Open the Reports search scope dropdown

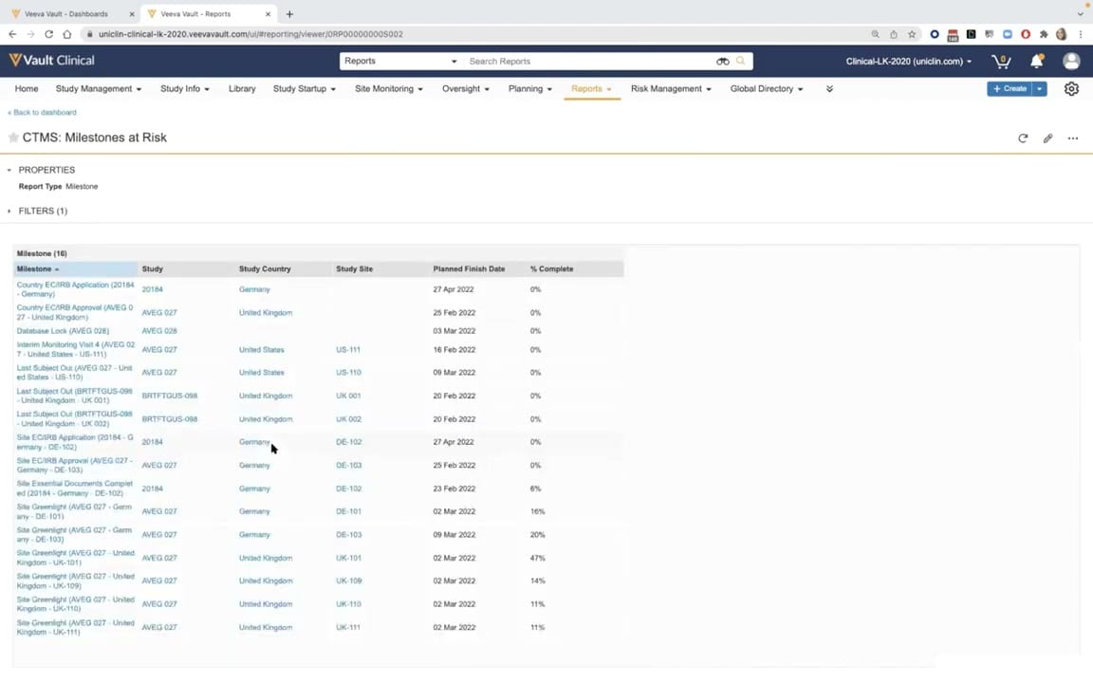[x=400, y=62]
